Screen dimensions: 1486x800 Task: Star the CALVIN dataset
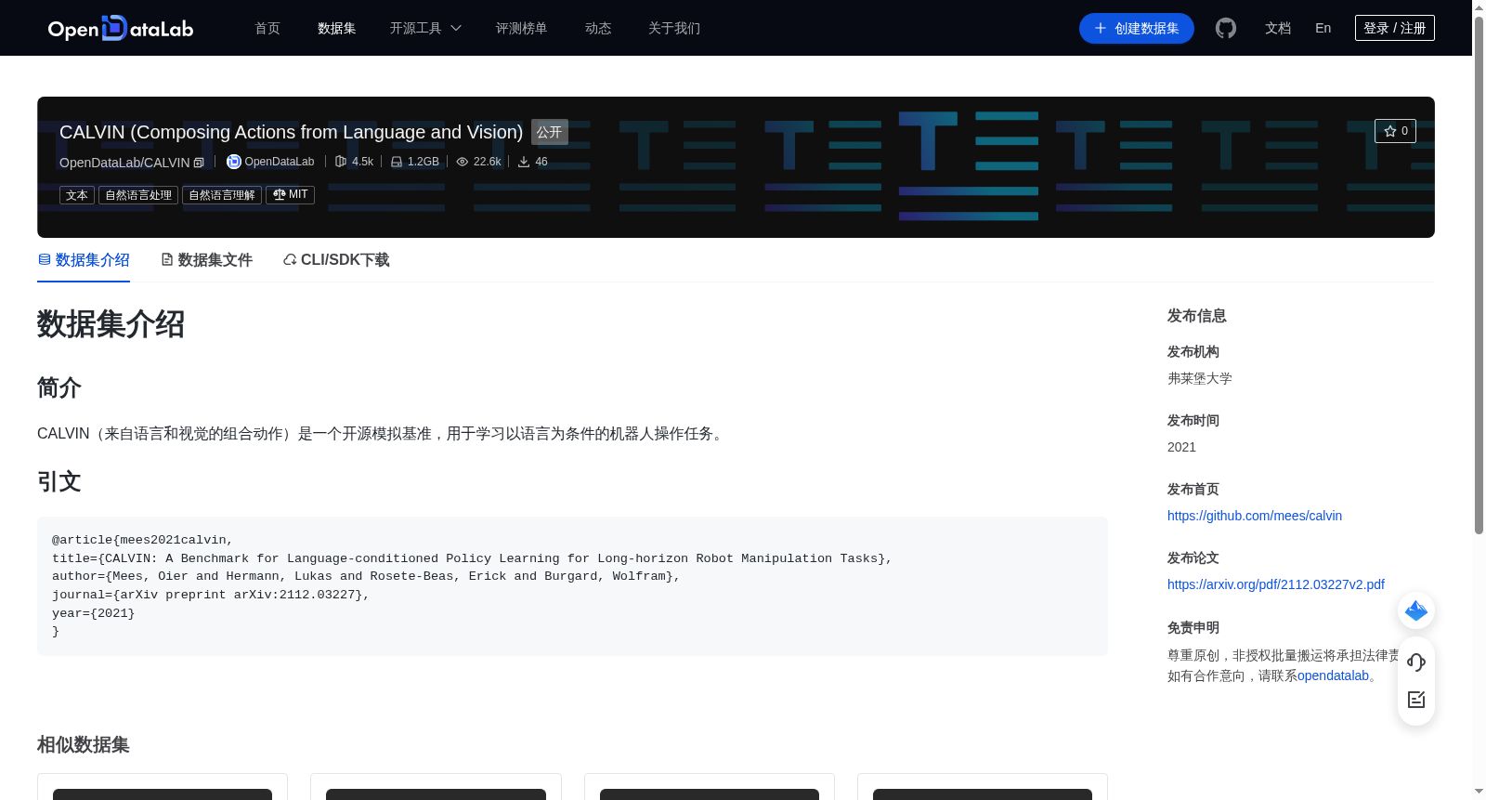point(1395,131)
